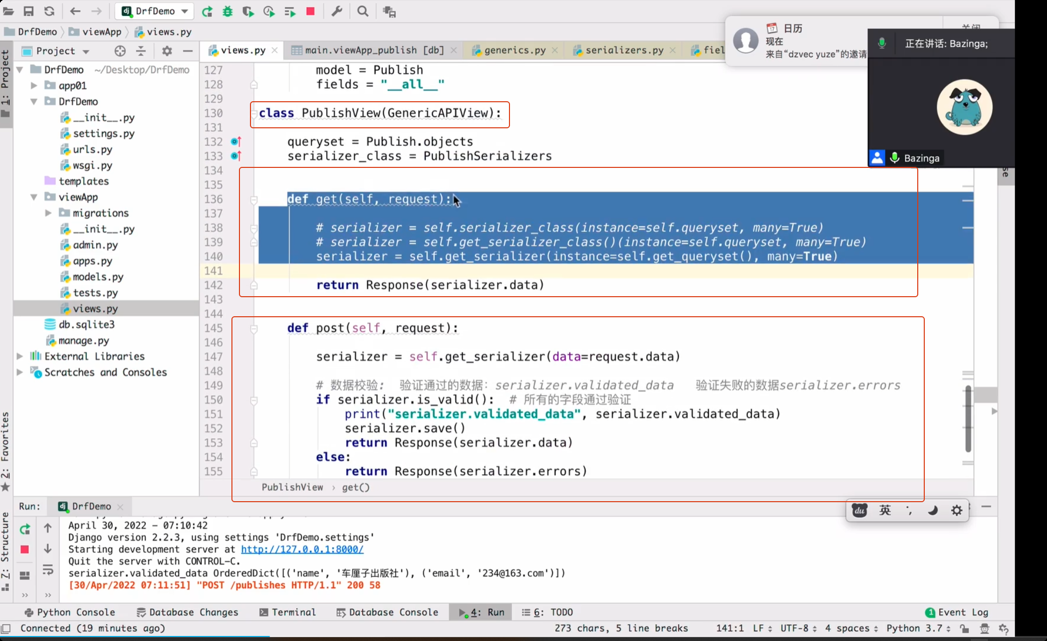
Task: Click the Search Everywhere magnifier icon
Action: [363, 11]
